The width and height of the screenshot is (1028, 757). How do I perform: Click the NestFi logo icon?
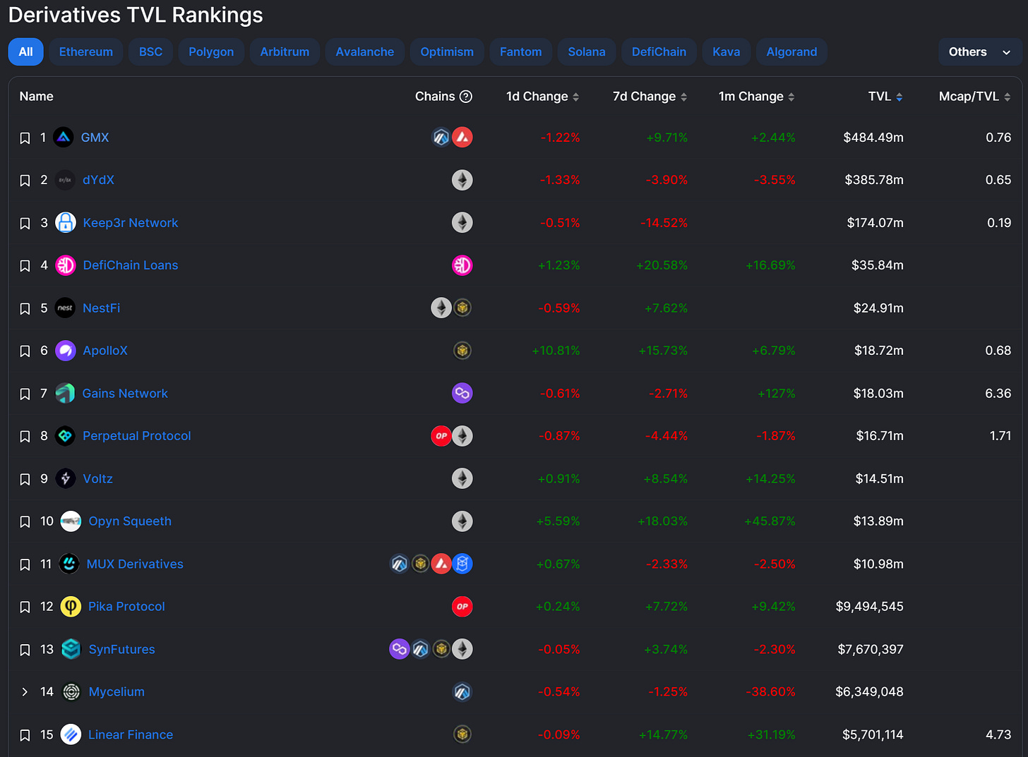[x=65, y=308]
